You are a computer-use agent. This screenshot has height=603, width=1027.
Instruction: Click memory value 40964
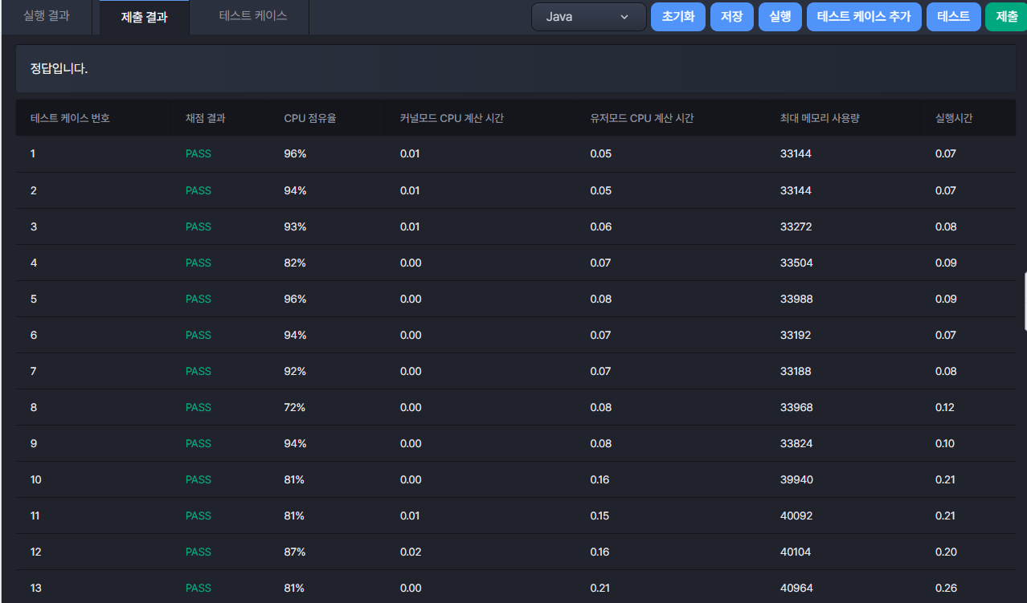coord(796,588)
